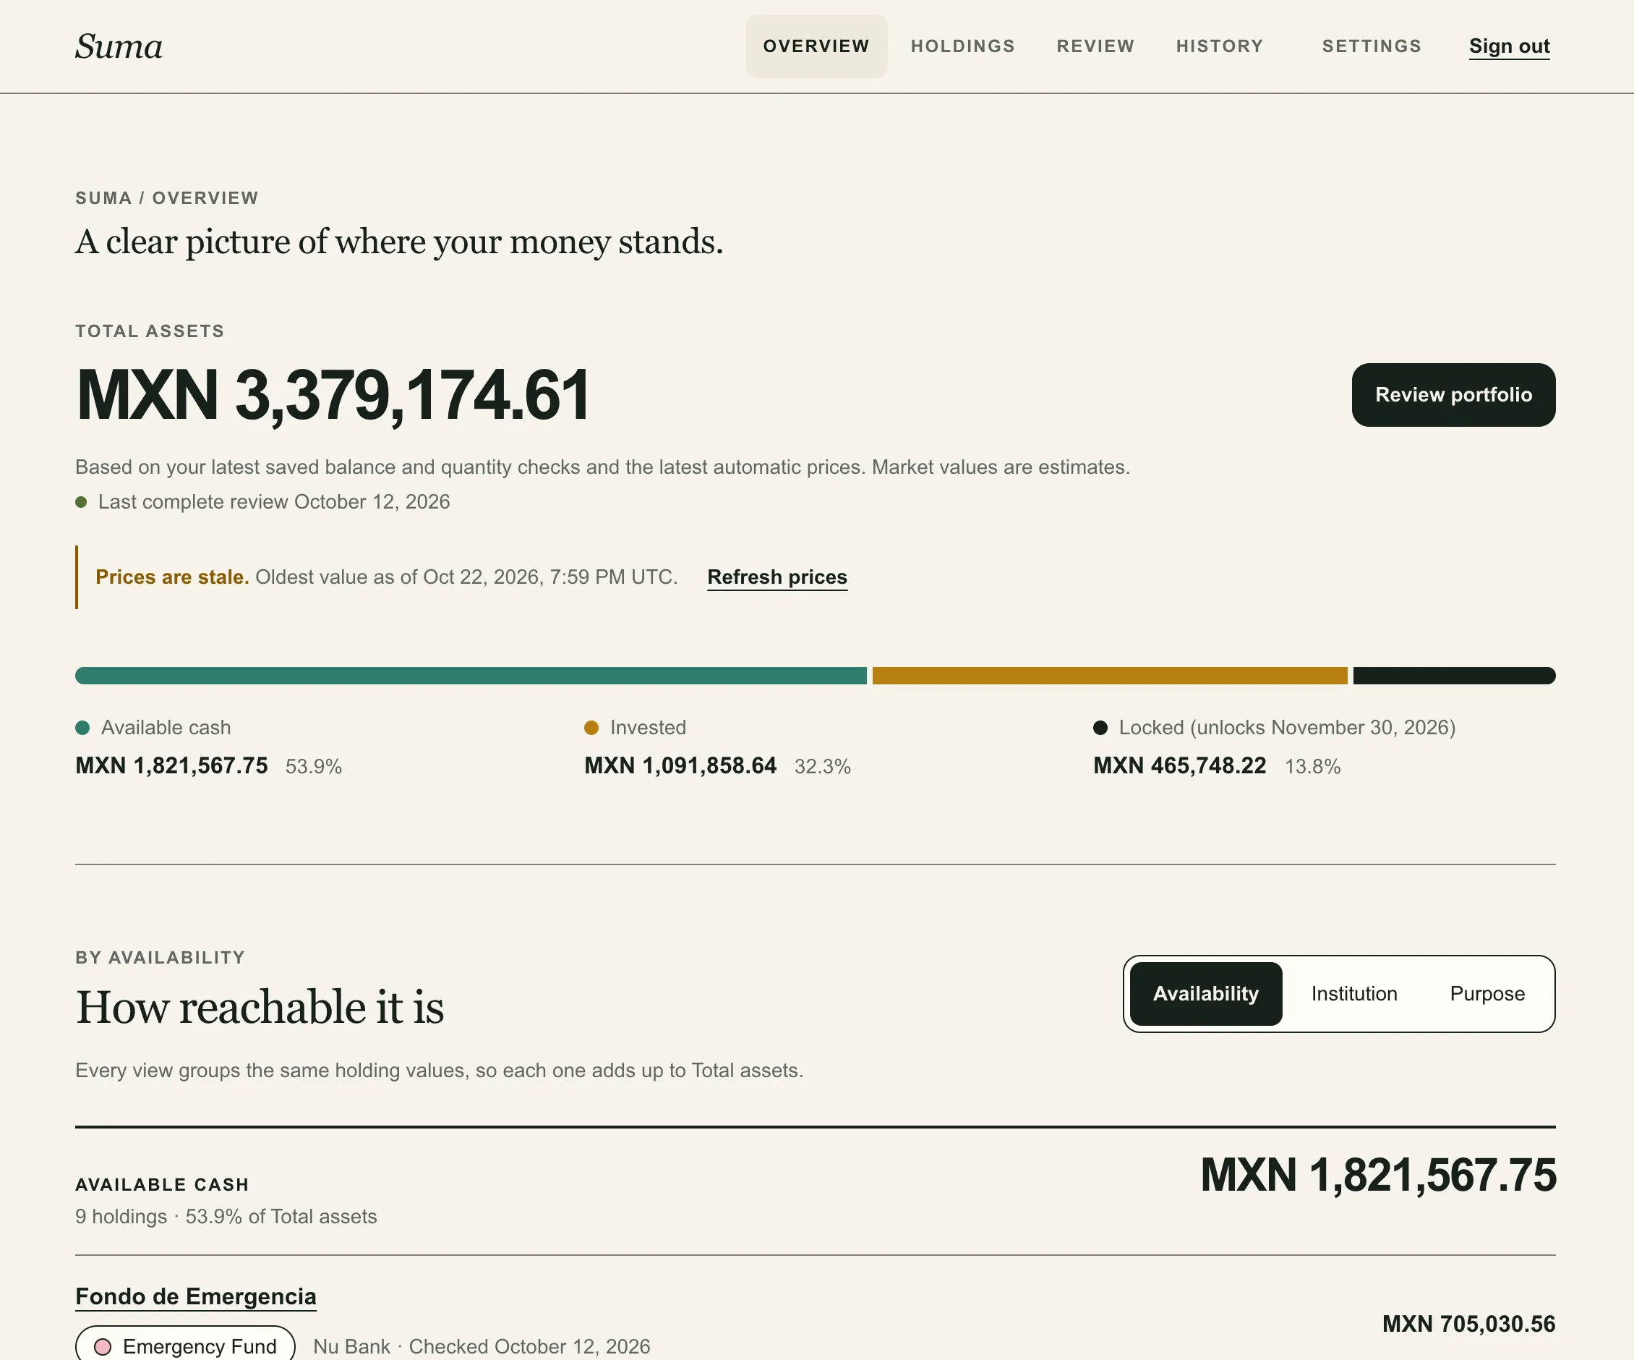
Task: Click the pink dot in Emergency Fund tag
Action: tap(102, 1347)
